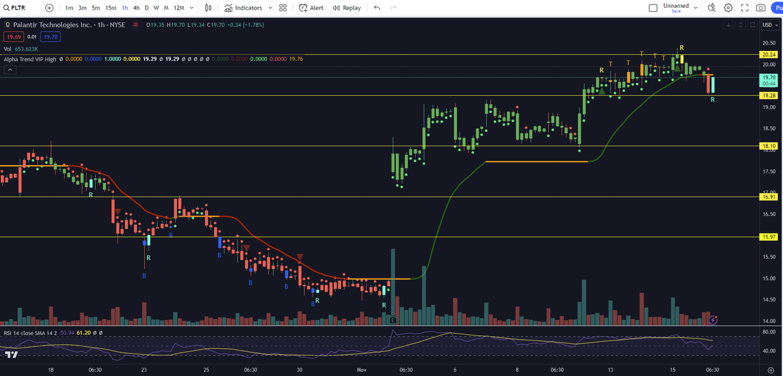Viewport: 783px width, 376px height.
Task: Click the move pane down arrow icon
Action: (x=728, y=25)
